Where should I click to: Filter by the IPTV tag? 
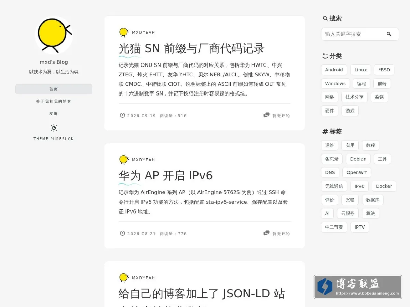tap(359, 227)
